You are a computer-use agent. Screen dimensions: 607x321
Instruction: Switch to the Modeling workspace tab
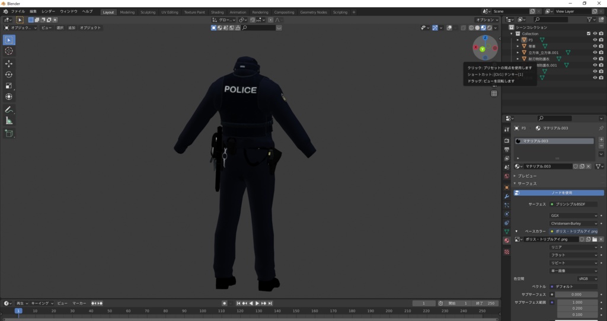(127, 12)
